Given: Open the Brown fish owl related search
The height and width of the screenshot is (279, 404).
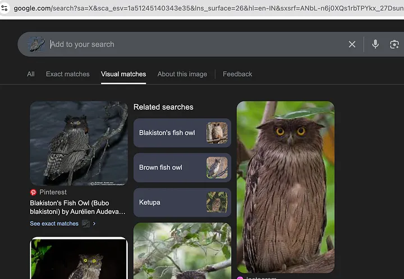Looking at the screenshot, I should (182, 168).
